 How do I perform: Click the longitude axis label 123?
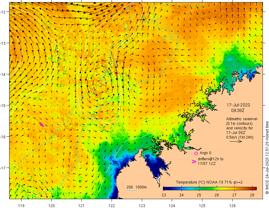142,206
